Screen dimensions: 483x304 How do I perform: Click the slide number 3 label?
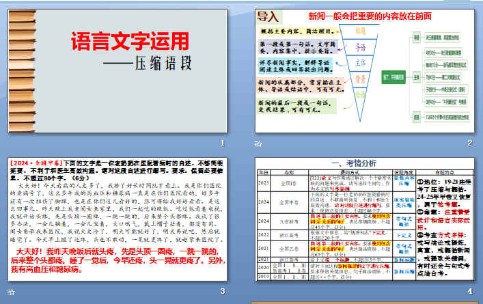click(222, 292)
